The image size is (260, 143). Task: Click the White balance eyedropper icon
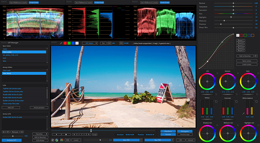tap(243, 114)
